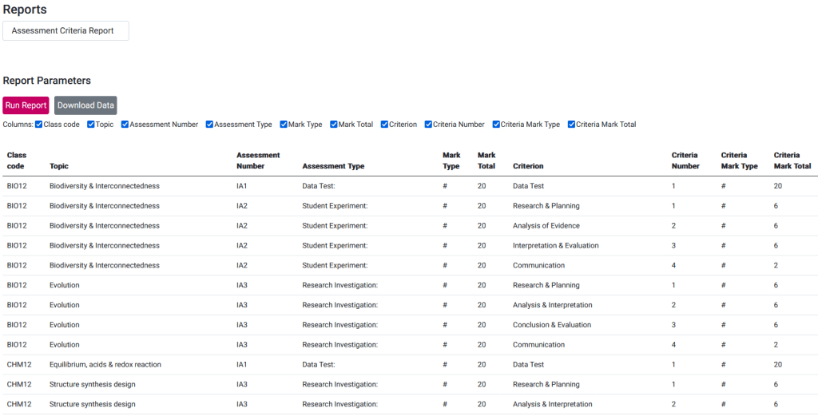
Task: Click the Run Report button
Action: click(26, 105)
